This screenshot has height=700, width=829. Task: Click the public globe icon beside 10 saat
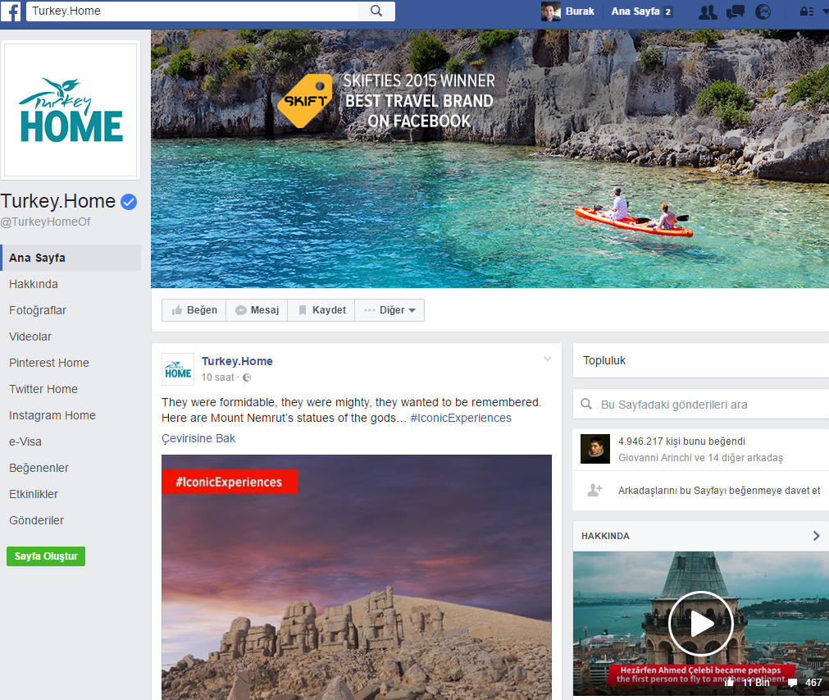click(x=247, y=377)
